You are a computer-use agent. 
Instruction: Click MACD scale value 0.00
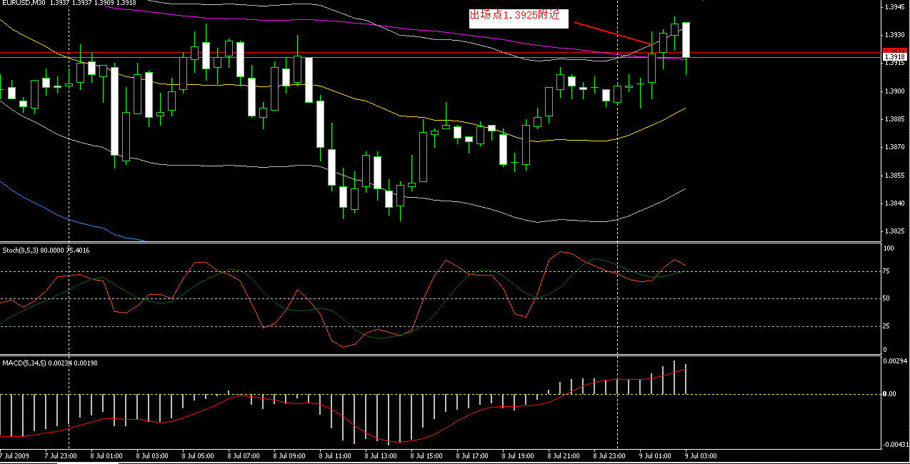tap(889, 394)
